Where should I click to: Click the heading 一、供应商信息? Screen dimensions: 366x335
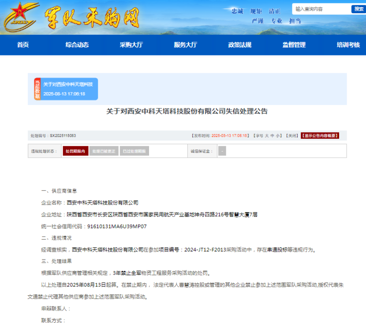tap(59, 191)
